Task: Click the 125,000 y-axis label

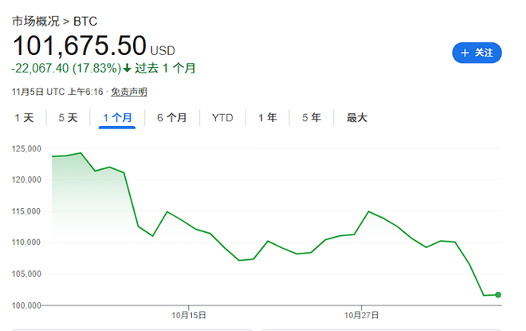Action: pyautogui.click(x=29, y=149)
